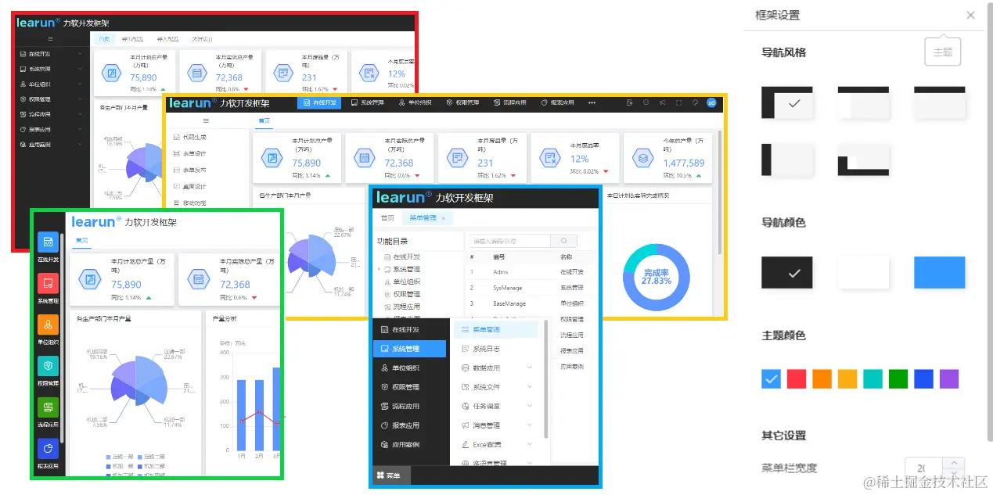Select highlighted 系统管理 in blue-bordered start menu

[x=411, y=349]
